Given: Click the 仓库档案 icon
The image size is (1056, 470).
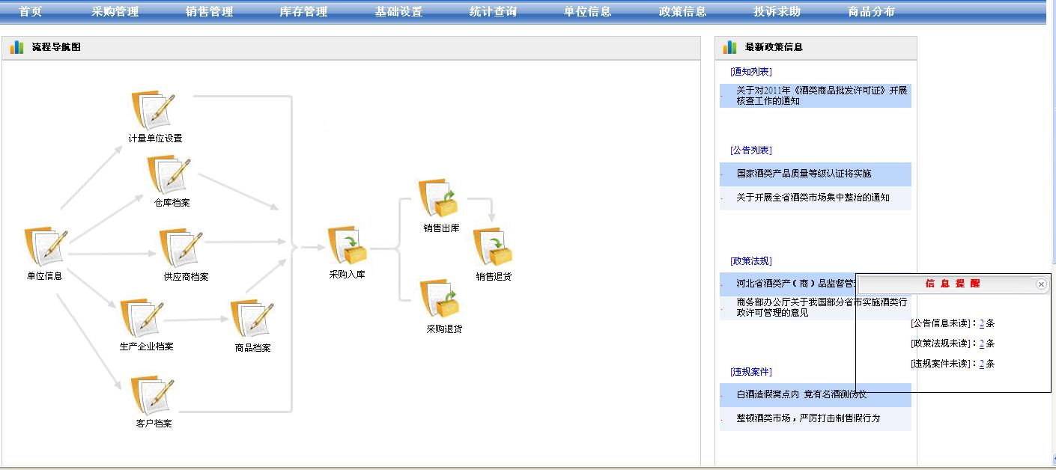Looking at the screenshot, I should pos(170,175).
